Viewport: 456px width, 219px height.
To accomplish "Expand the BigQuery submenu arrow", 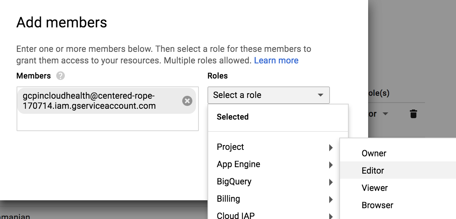I will coord(331,182).
